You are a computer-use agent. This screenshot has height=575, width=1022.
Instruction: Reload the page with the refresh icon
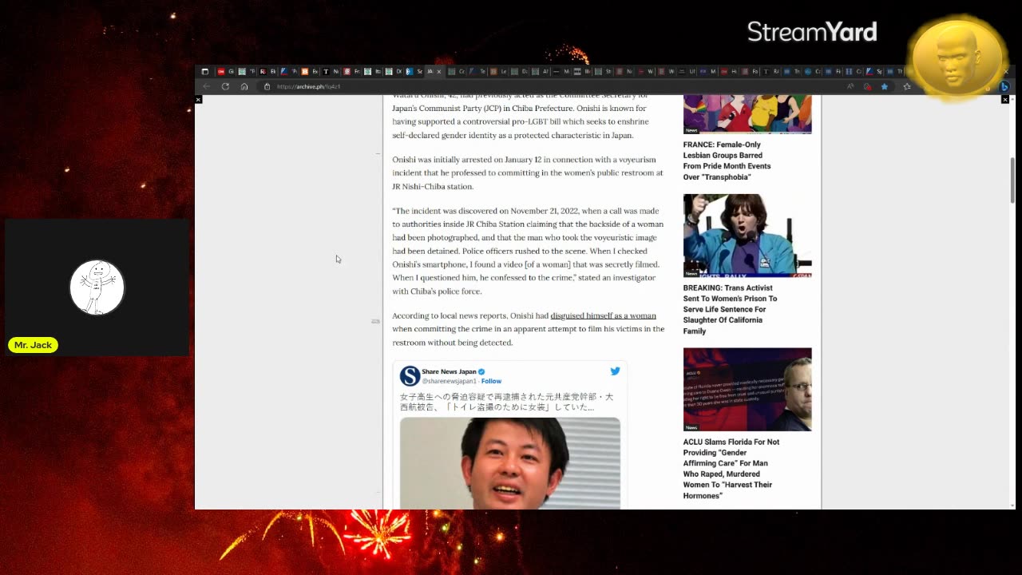[225, 86]
